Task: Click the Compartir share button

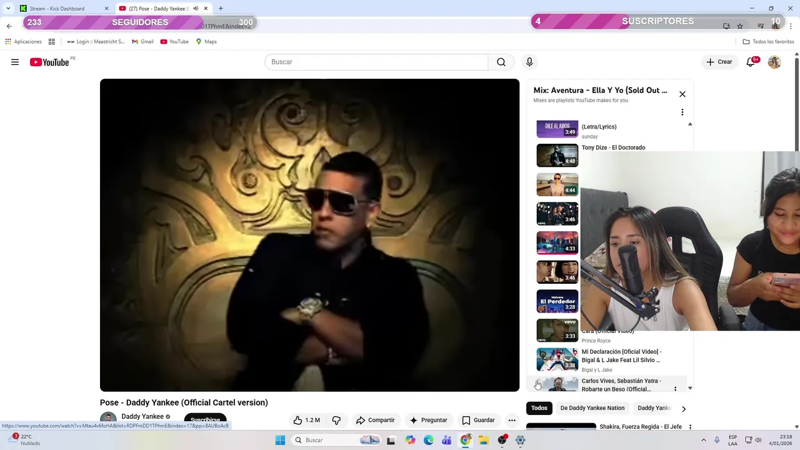Action: [x=376, y=420]
